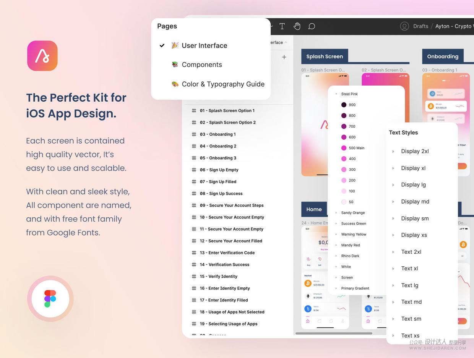Click the Figma logo icon
Viewport: 474px width, 358px height.
point(50,298)
